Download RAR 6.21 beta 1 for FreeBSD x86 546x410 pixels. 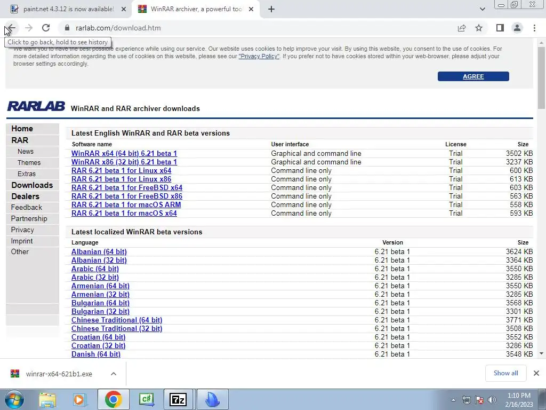pos(127,196)
